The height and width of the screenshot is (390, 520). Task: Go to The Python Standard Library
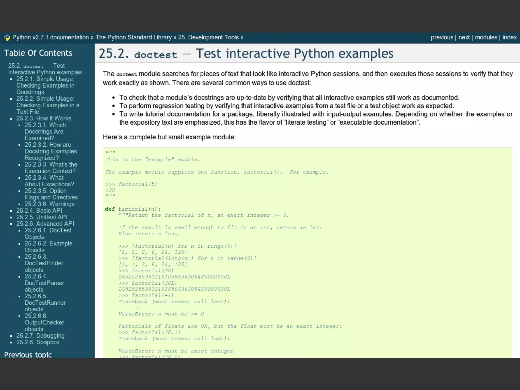tap(134, 38)
